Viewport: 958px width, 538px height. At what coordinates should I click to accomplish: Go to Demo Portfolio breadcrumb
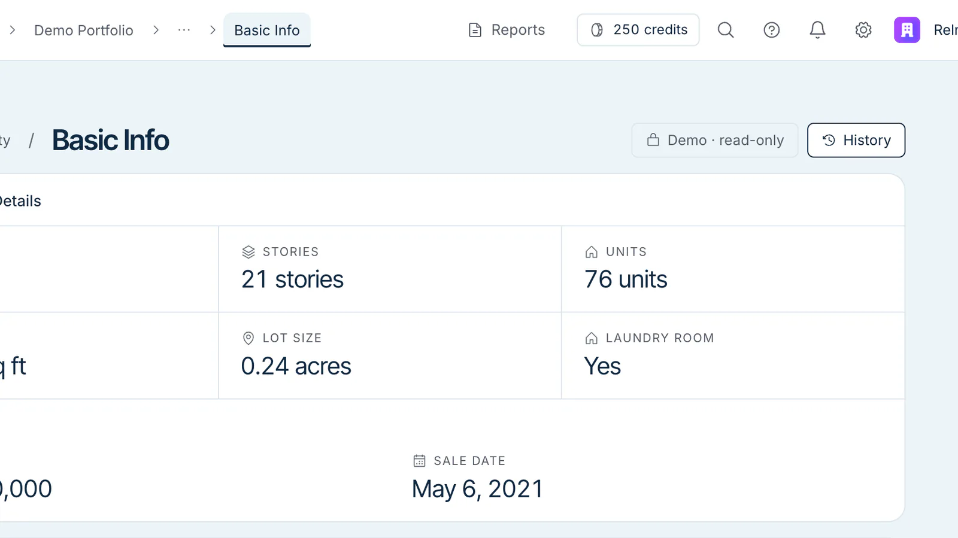[84, 31]
